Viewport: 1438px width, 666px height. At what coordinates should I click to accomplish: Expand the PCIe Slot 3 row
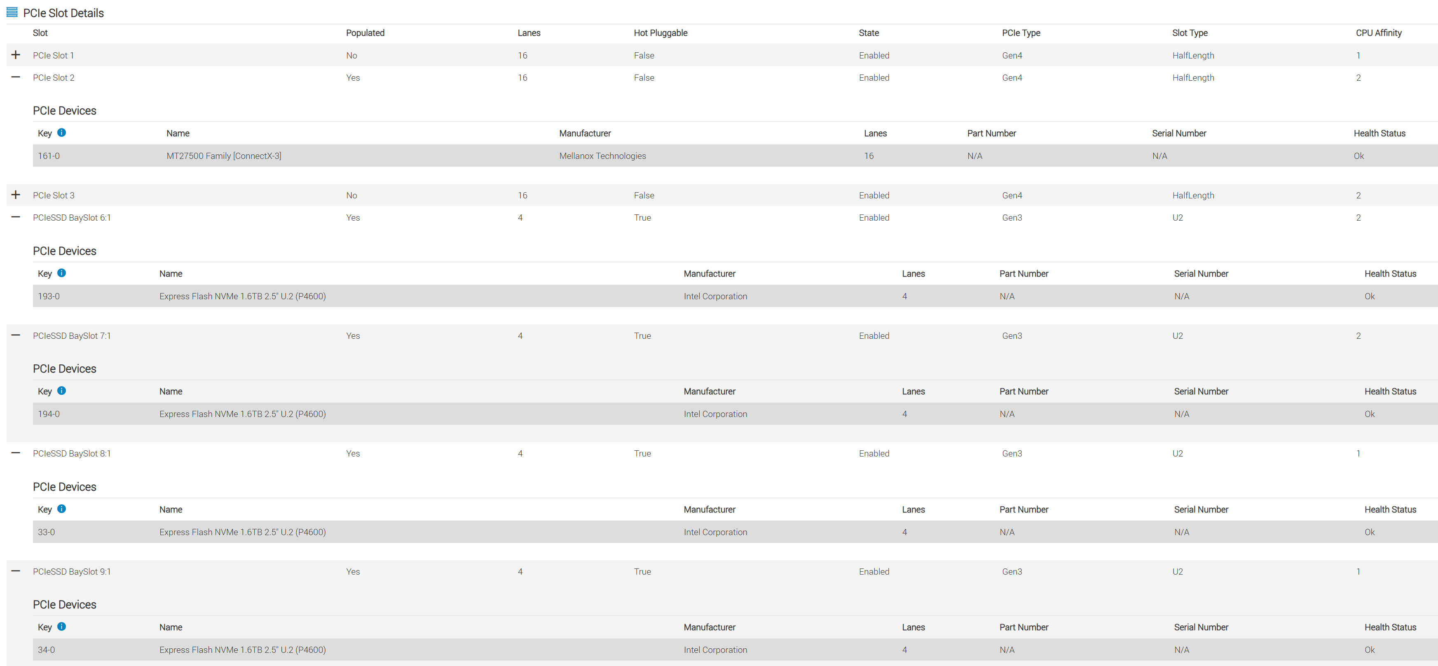pos(16,195)
